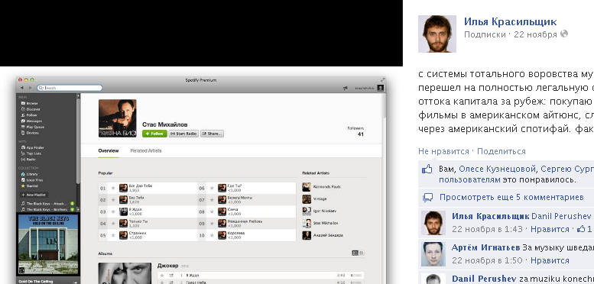
Task: Click Не нравится under post
Action: pos(443,151)
